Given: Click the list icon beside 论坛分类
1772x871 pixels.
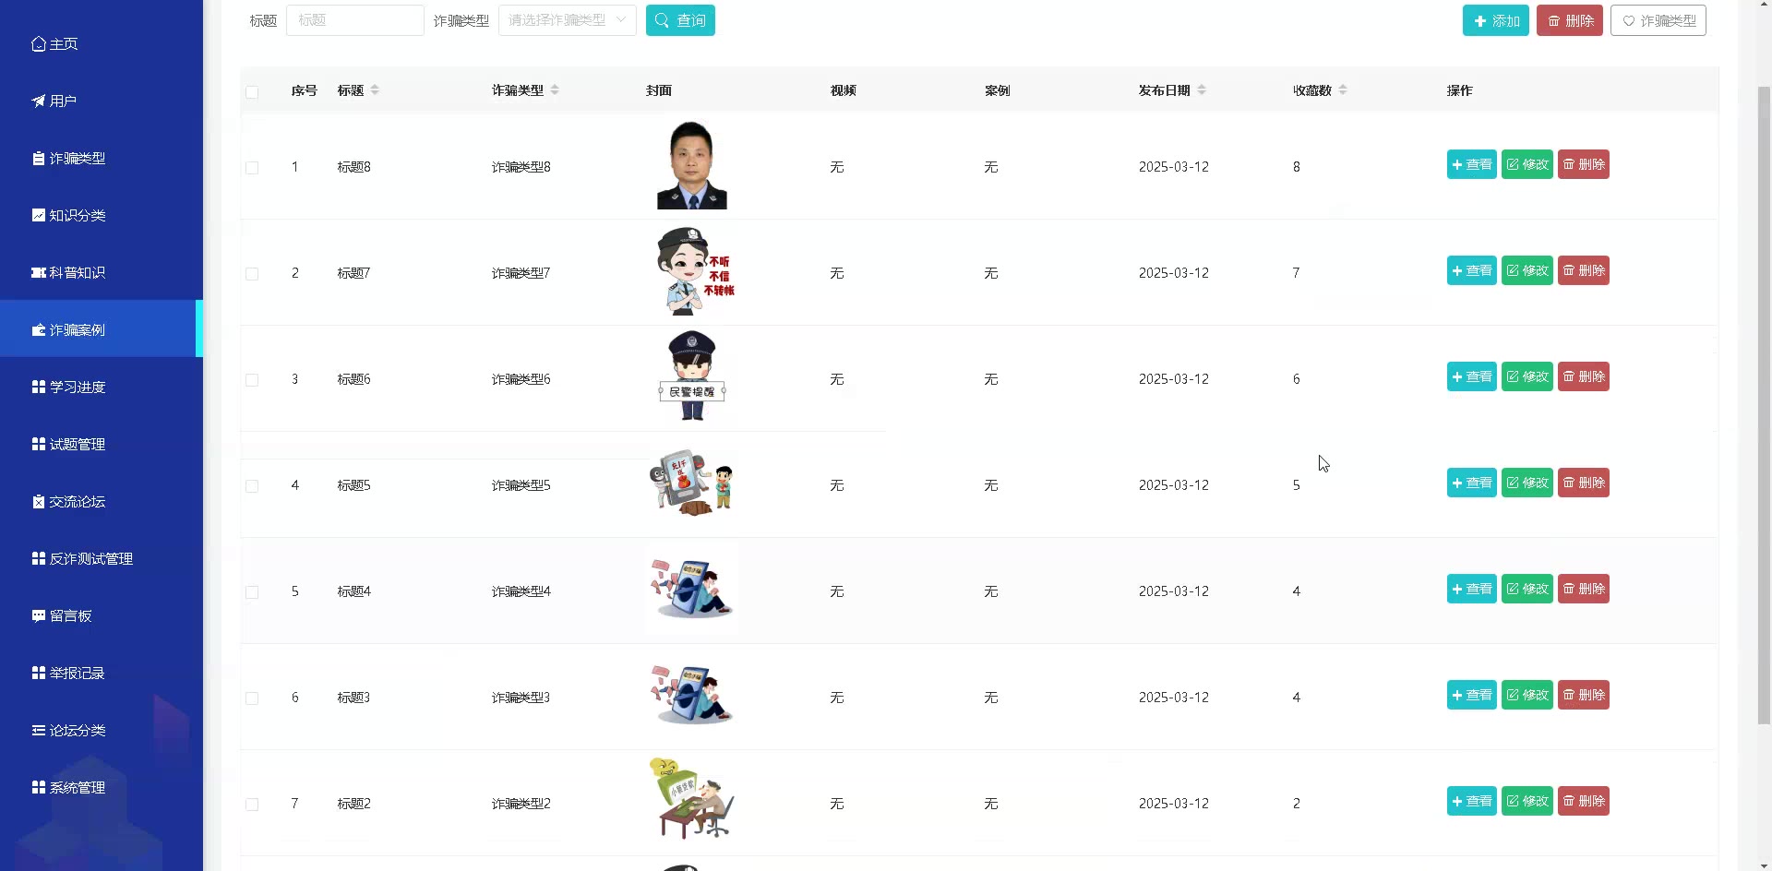Looking at the screenshot, I should point(38,731).
